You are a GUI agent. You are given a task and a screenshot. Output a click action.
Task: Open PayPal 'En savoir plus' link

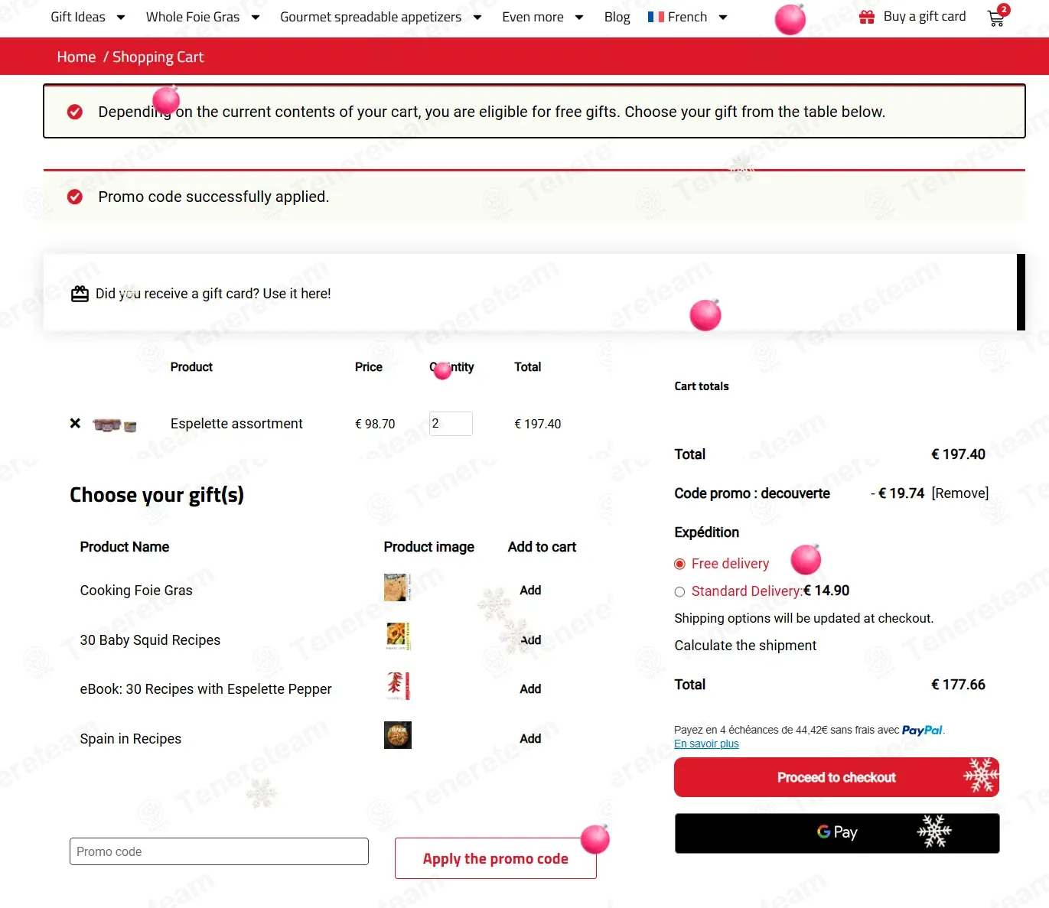click(x=706, y=744)
